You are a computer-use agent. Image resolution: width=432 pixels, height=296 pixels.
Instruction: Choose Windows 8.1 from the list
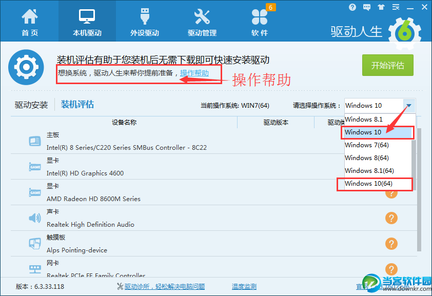[x=378, y=120]
